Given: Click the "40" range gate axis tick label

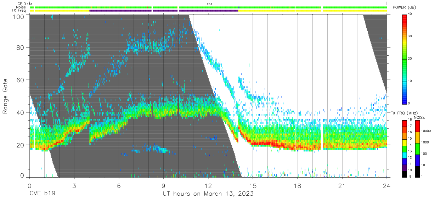Looking at the screenshot, I should coord(21,112).
